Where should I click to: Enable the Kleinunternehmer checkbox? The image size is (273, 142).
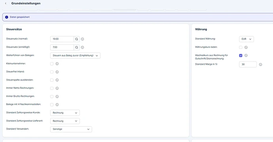[x=52, y=64]
